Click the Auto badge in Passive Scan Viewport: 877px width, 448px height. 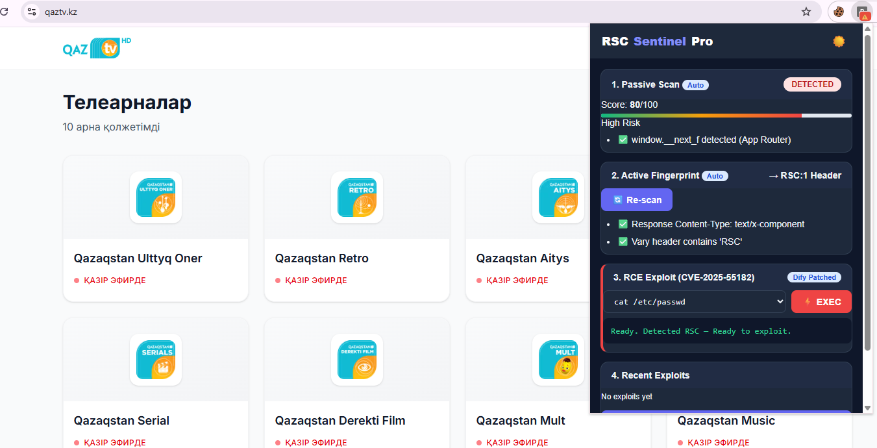695,85
